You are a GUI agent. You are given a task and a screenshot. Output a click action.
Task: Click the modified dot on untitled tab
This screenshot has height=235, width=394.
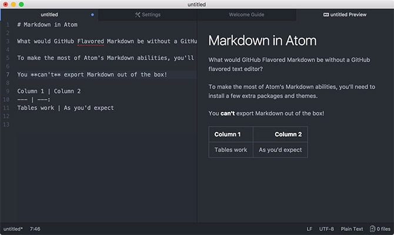click(x=92, y=15)
